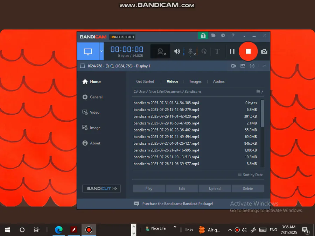Open Image settings section

91,128
